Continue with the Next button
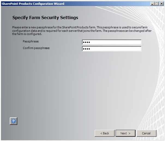Screen dimensions: 165x141 pos(125,133)
